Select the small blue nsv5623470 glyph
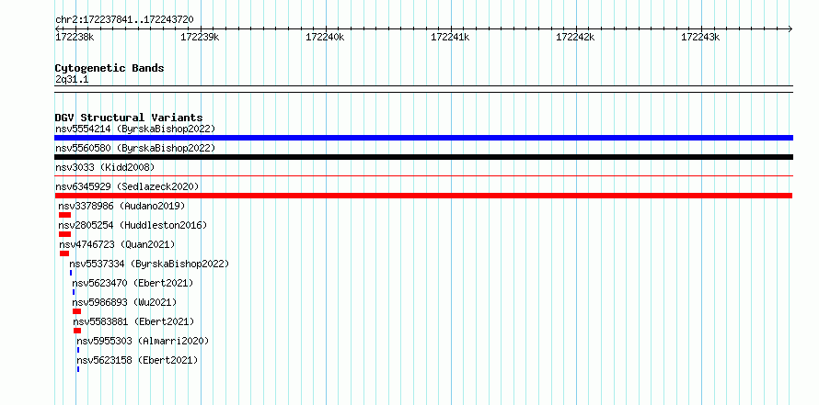 pos(74,292)
